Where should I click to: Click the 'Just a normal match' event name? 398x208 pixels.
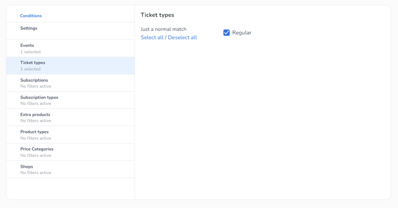point(163,29)
